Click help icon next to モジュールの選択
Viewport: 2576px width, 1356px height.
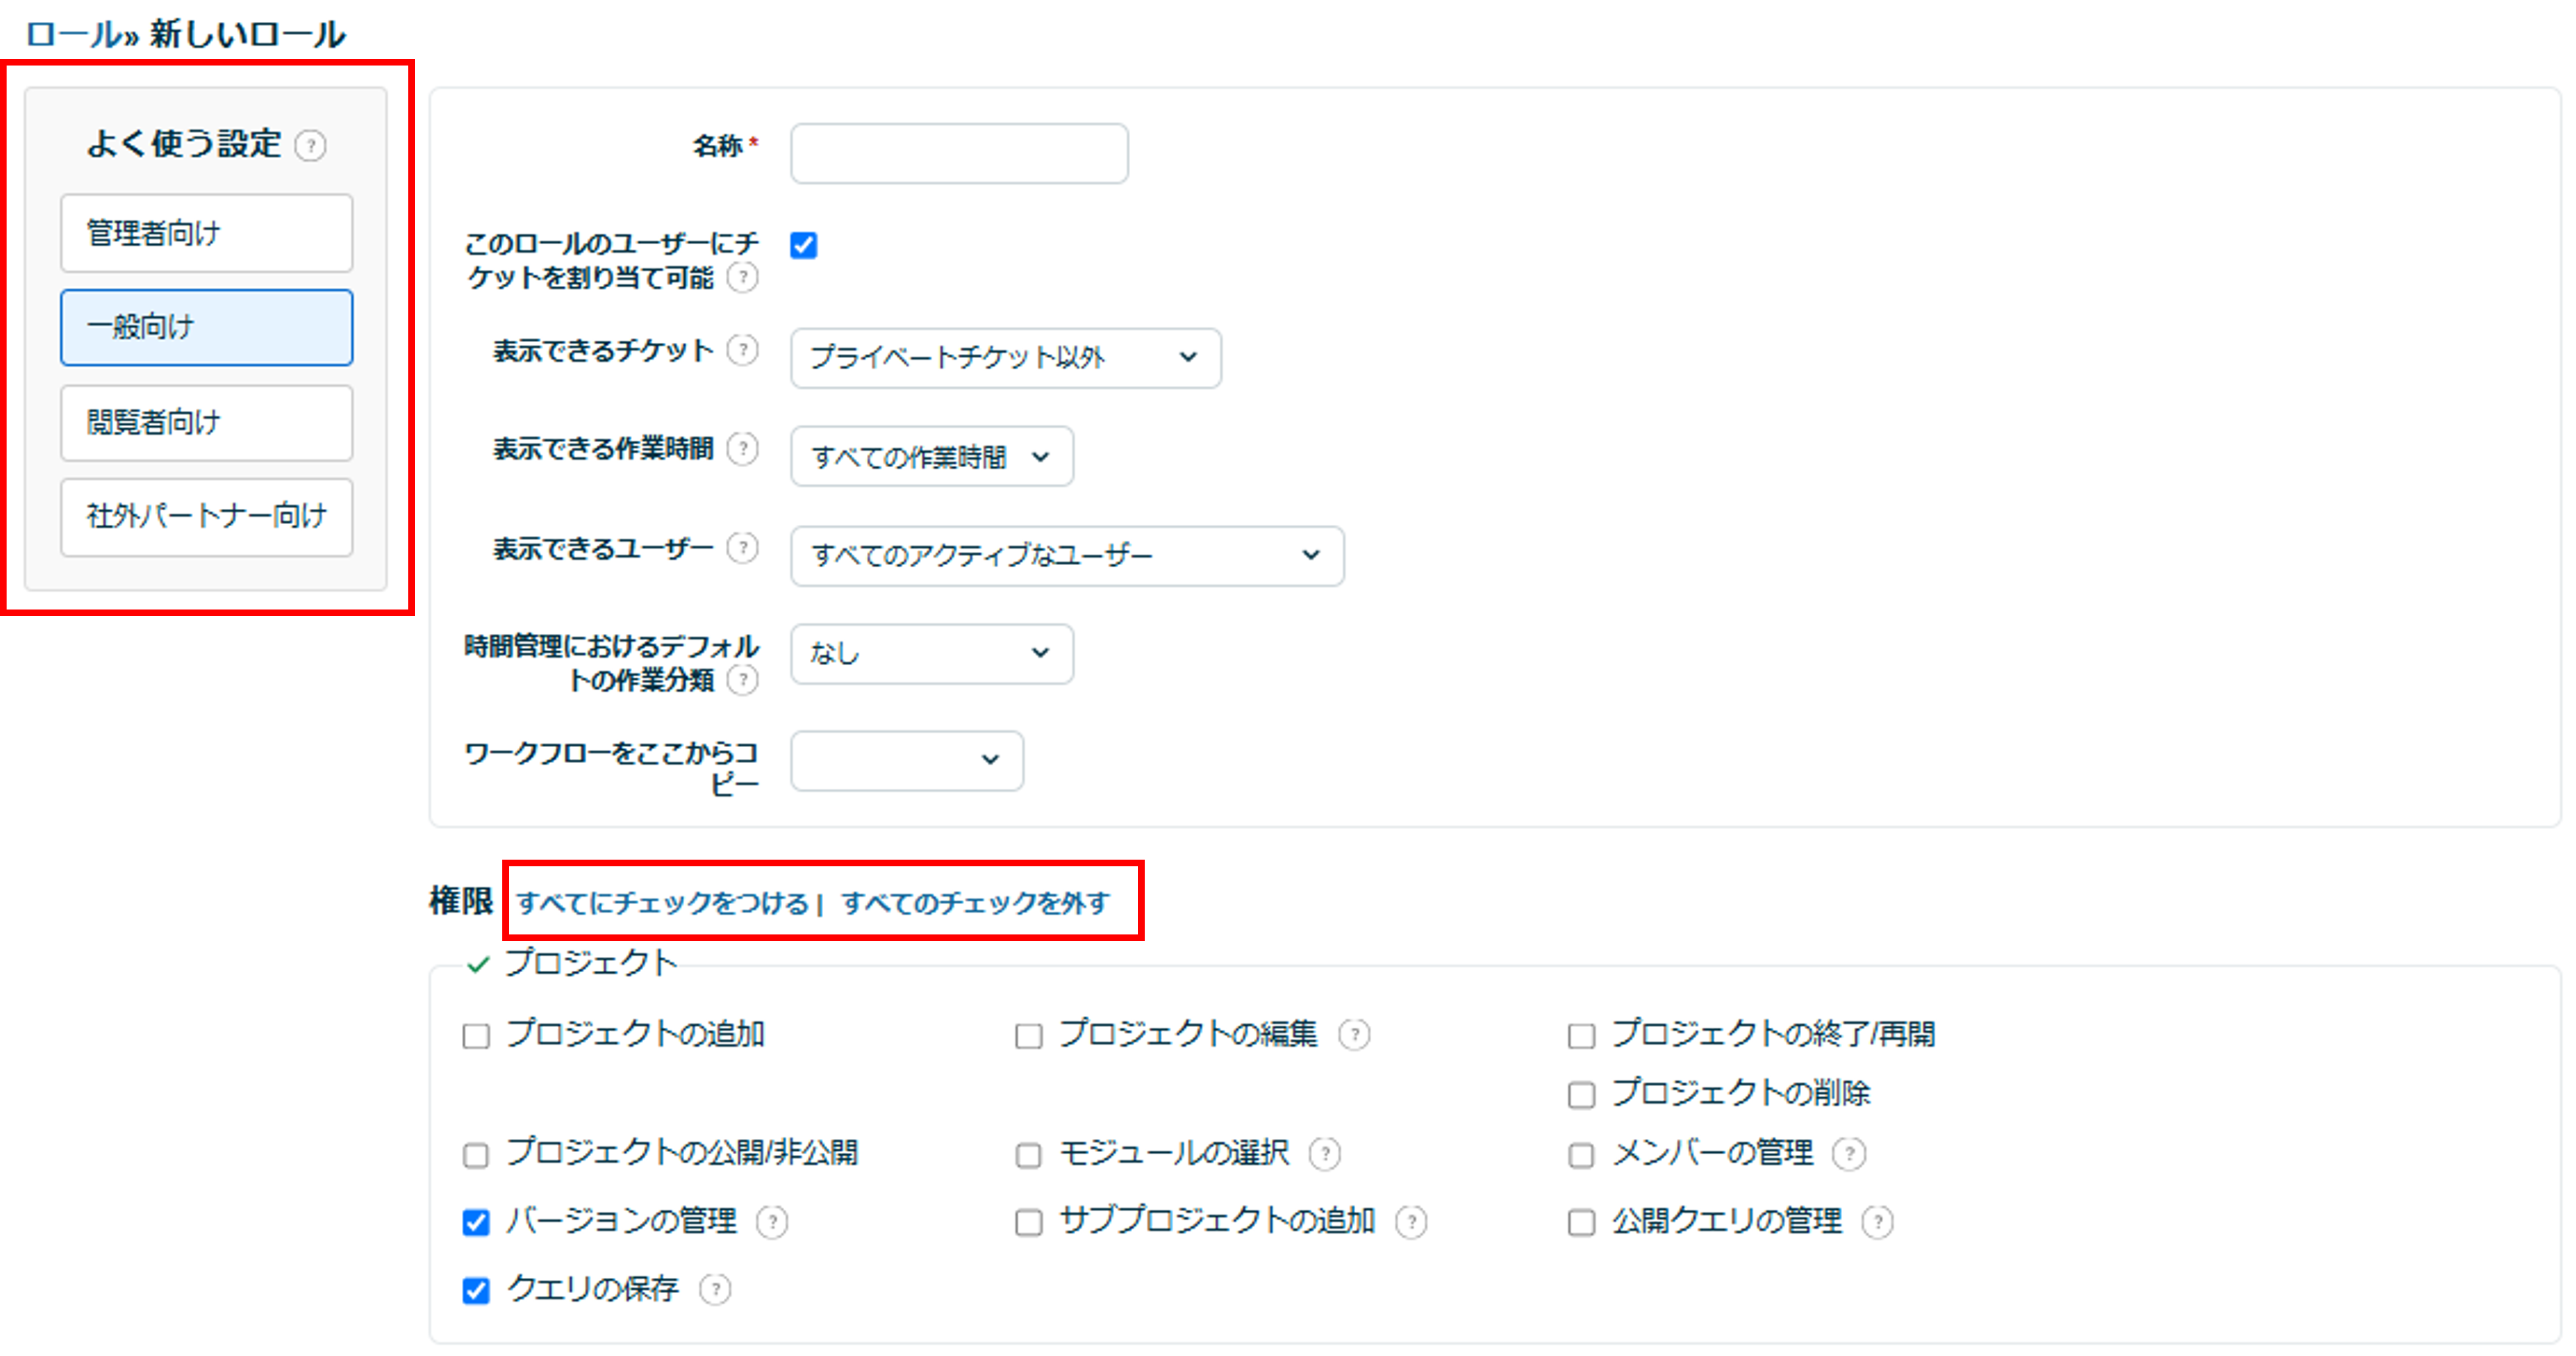1325,1154
